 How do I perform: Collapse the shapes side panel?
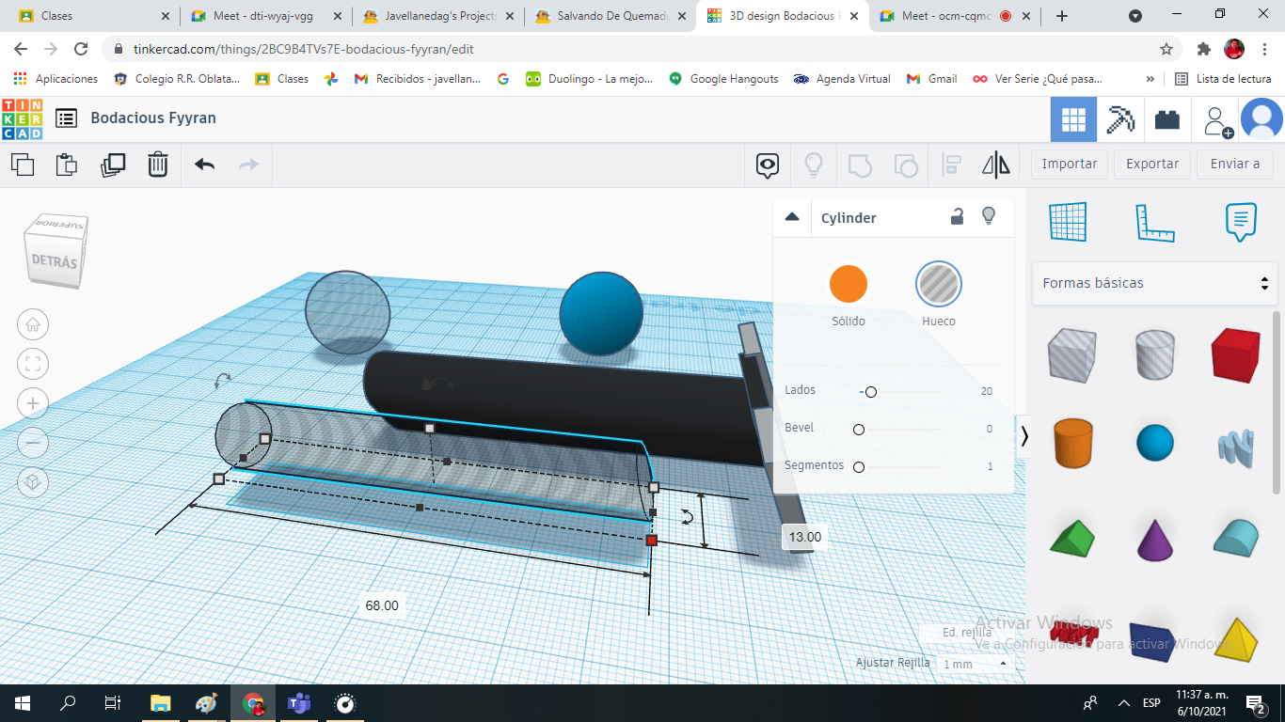(x=1025, y=436)
